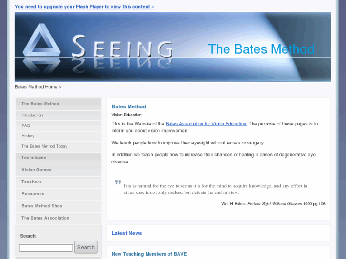This screenshot has height=259, width=346.
Task: Click the 'Perfect Sight Without Glasses' citation
Action: pyautogui.click(x=275, y=204)
